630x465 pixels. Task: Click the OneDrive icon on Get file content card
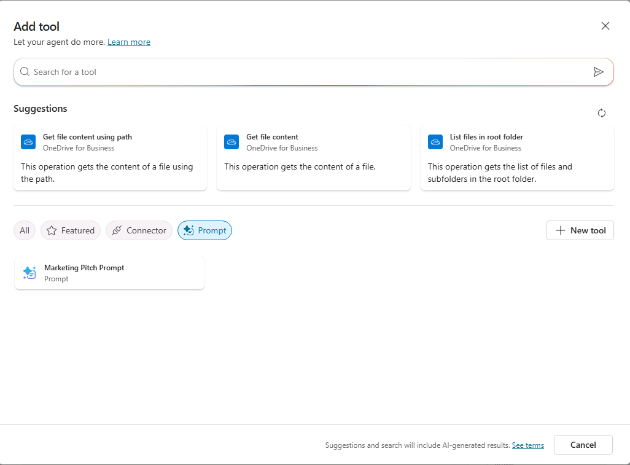point(231,142)
